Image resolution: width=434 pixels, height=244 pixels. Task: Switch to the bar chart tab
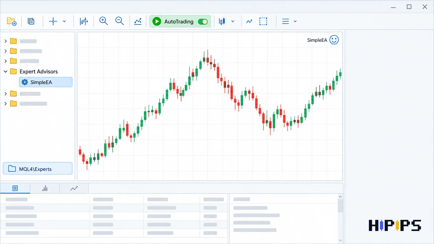pos(45,188)
